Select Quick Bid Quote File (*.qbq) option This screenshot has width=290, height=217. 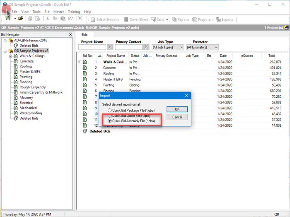point(129,116)
